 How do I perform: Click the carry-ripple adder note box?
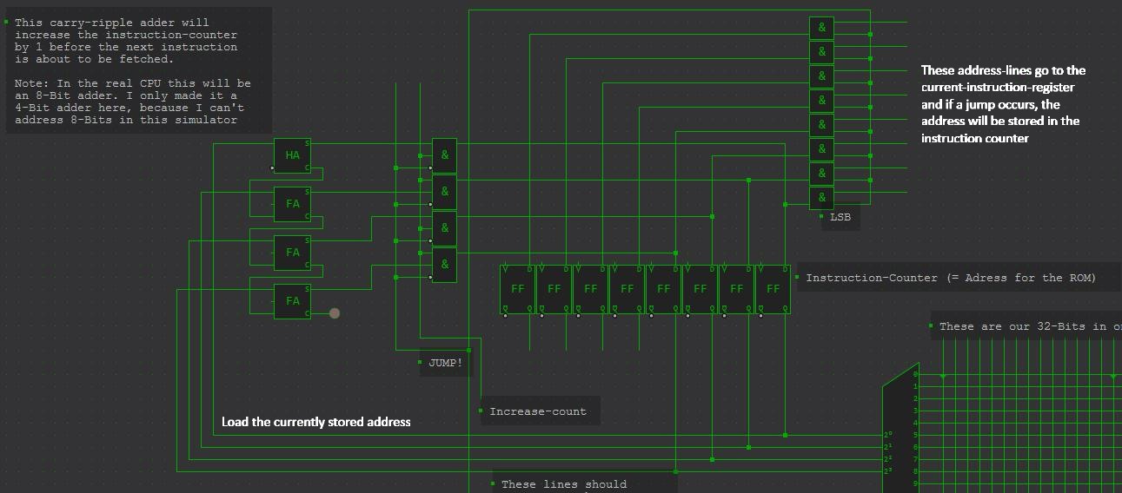coord(139,70)
